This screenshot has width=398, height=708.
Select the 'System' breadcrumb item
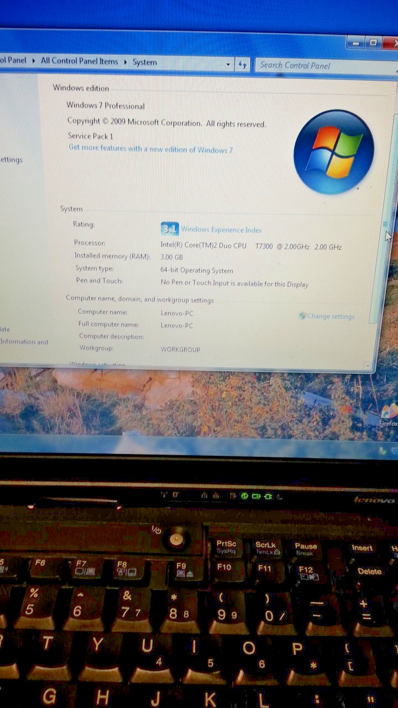click(145, 62)
